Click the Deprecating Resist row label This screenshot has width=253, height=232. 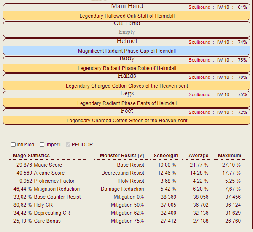123,173
